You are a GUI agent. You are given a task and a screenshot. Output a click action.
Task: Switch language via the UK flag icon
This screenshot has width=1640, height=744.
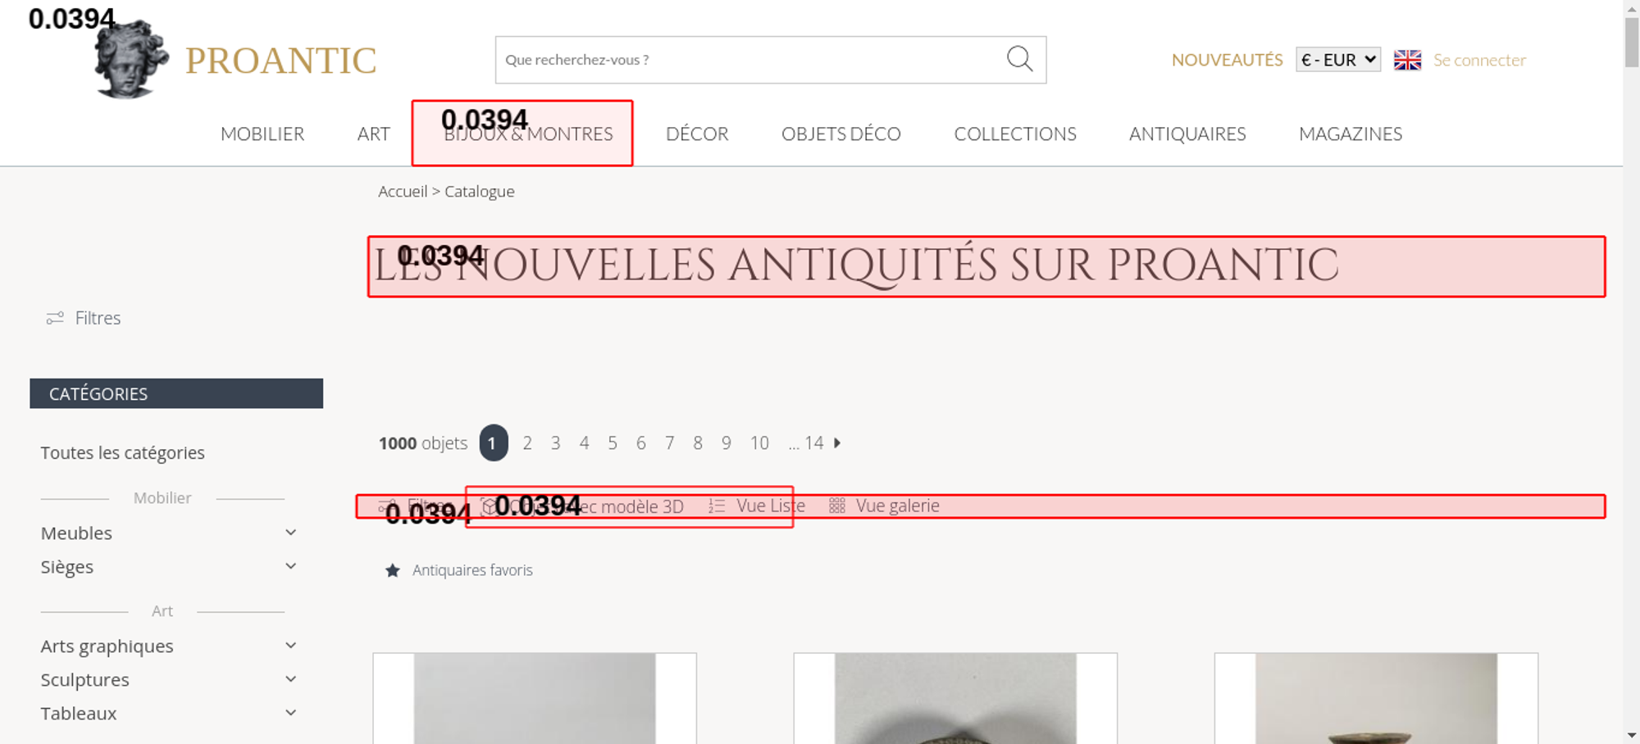pos(1407,60)
